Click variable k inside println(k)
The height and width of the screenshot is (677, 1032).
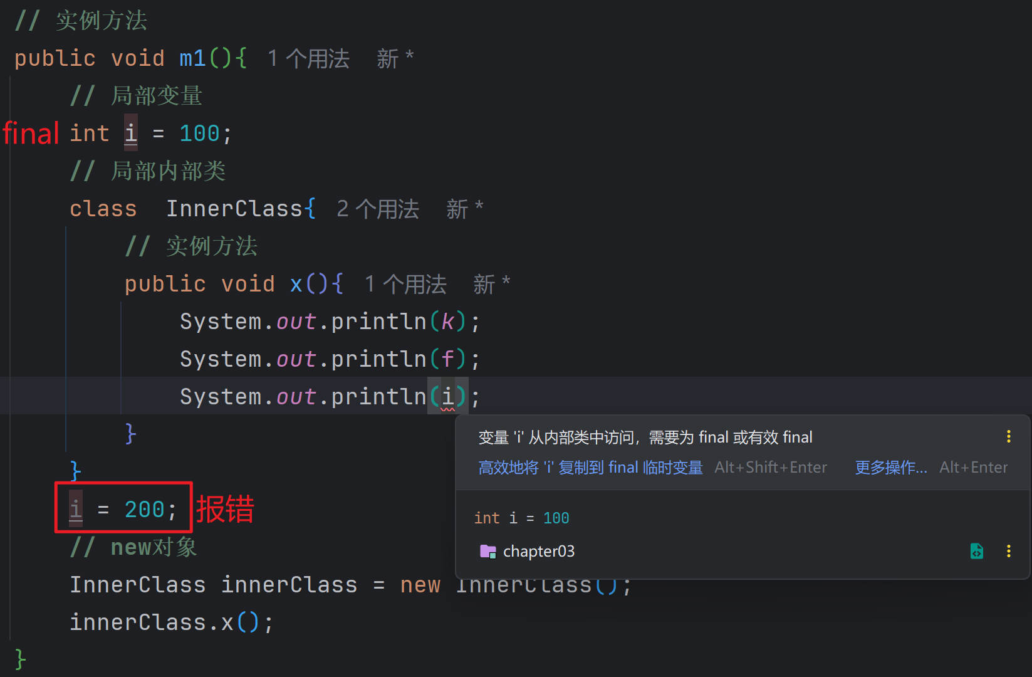(x=447, y=322)
